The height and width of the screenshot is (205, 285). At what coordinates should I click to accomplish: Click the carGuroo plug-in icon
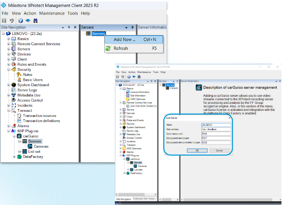(19, 136)
